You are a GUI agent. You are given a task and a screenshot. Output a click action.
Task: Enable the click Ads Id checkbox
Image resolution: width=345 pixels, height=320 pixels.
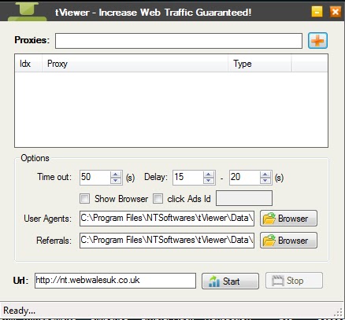(158, 199)
